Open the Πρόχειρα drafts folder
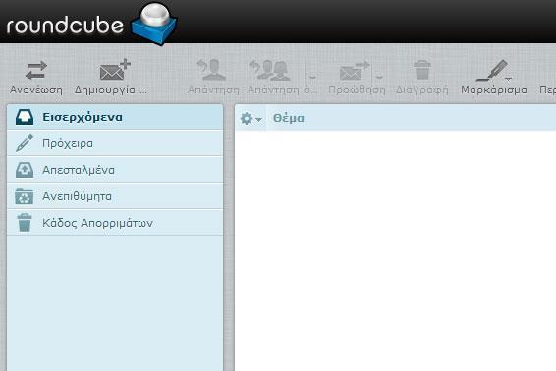This screenshot has width=556, height=371. [x=115, y=143]
